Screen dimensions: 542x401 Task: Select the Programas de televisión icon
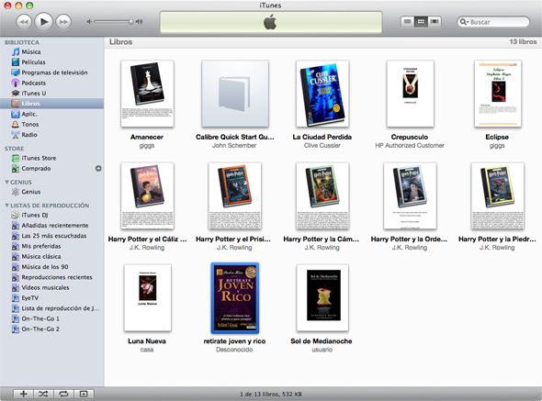[16, 72]
